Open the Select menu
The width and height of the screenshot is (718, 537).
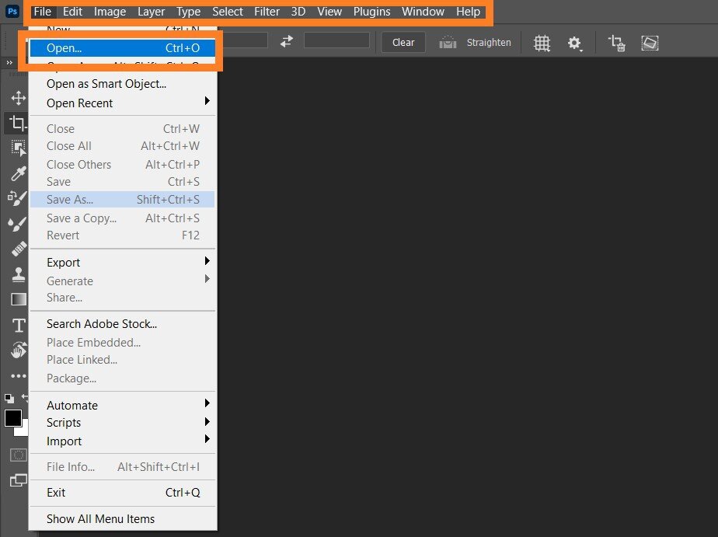tap(228, 12)
